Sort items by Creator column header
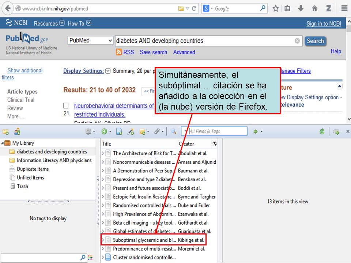 pos(186,144)
